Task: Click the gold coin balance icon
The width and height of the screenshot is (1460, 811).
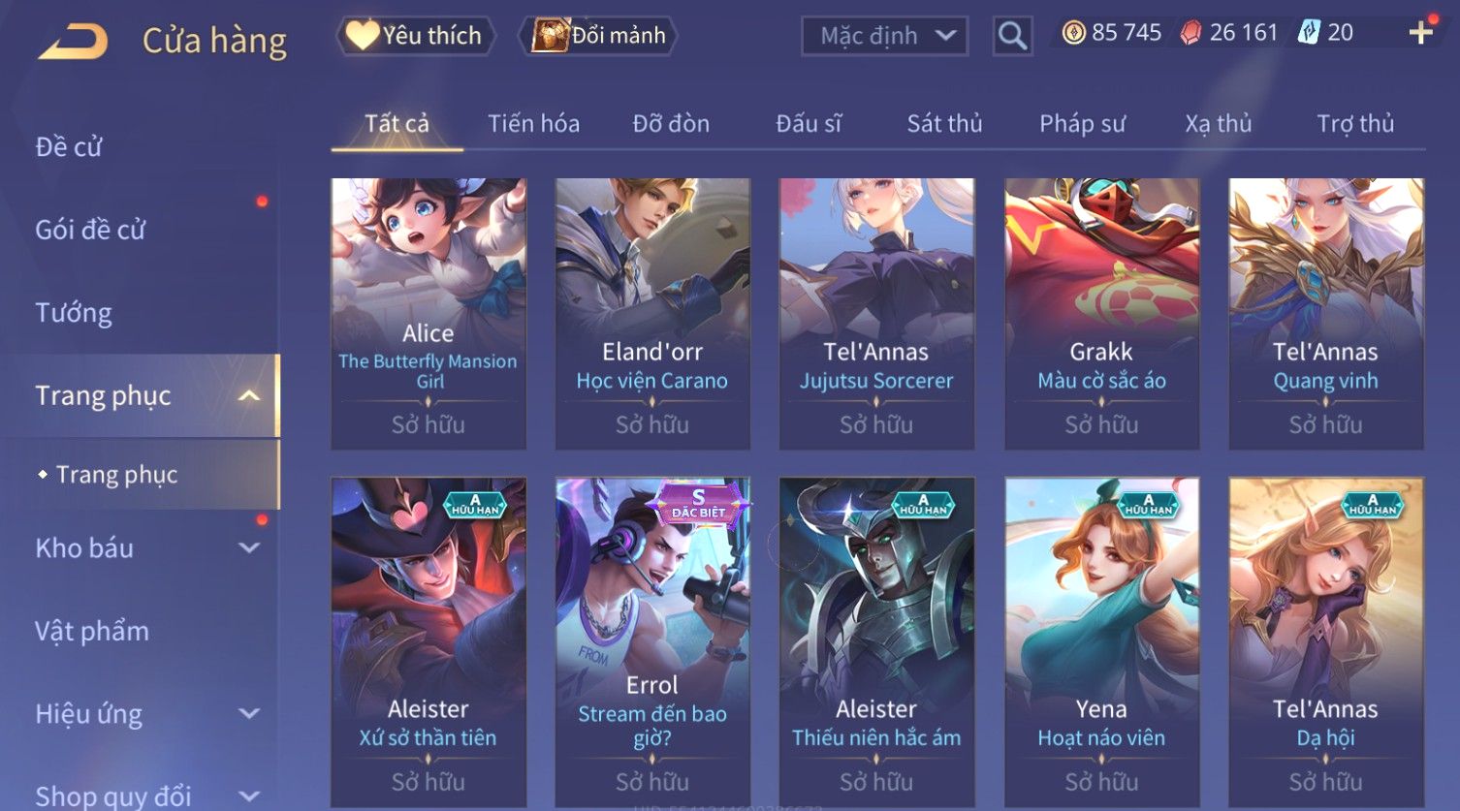Action: pyautogui.click(x=1073, y=33)
